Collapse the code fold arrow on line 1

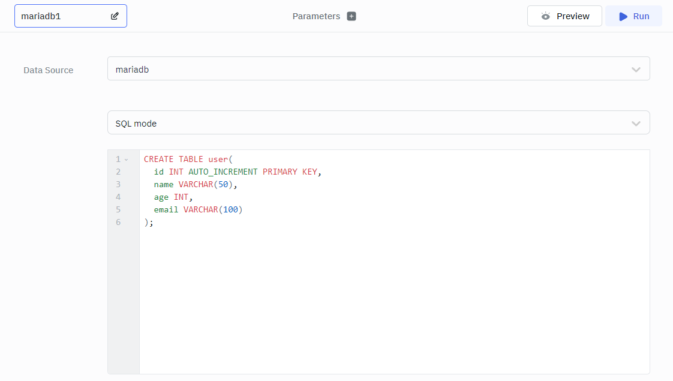[126, 160]
